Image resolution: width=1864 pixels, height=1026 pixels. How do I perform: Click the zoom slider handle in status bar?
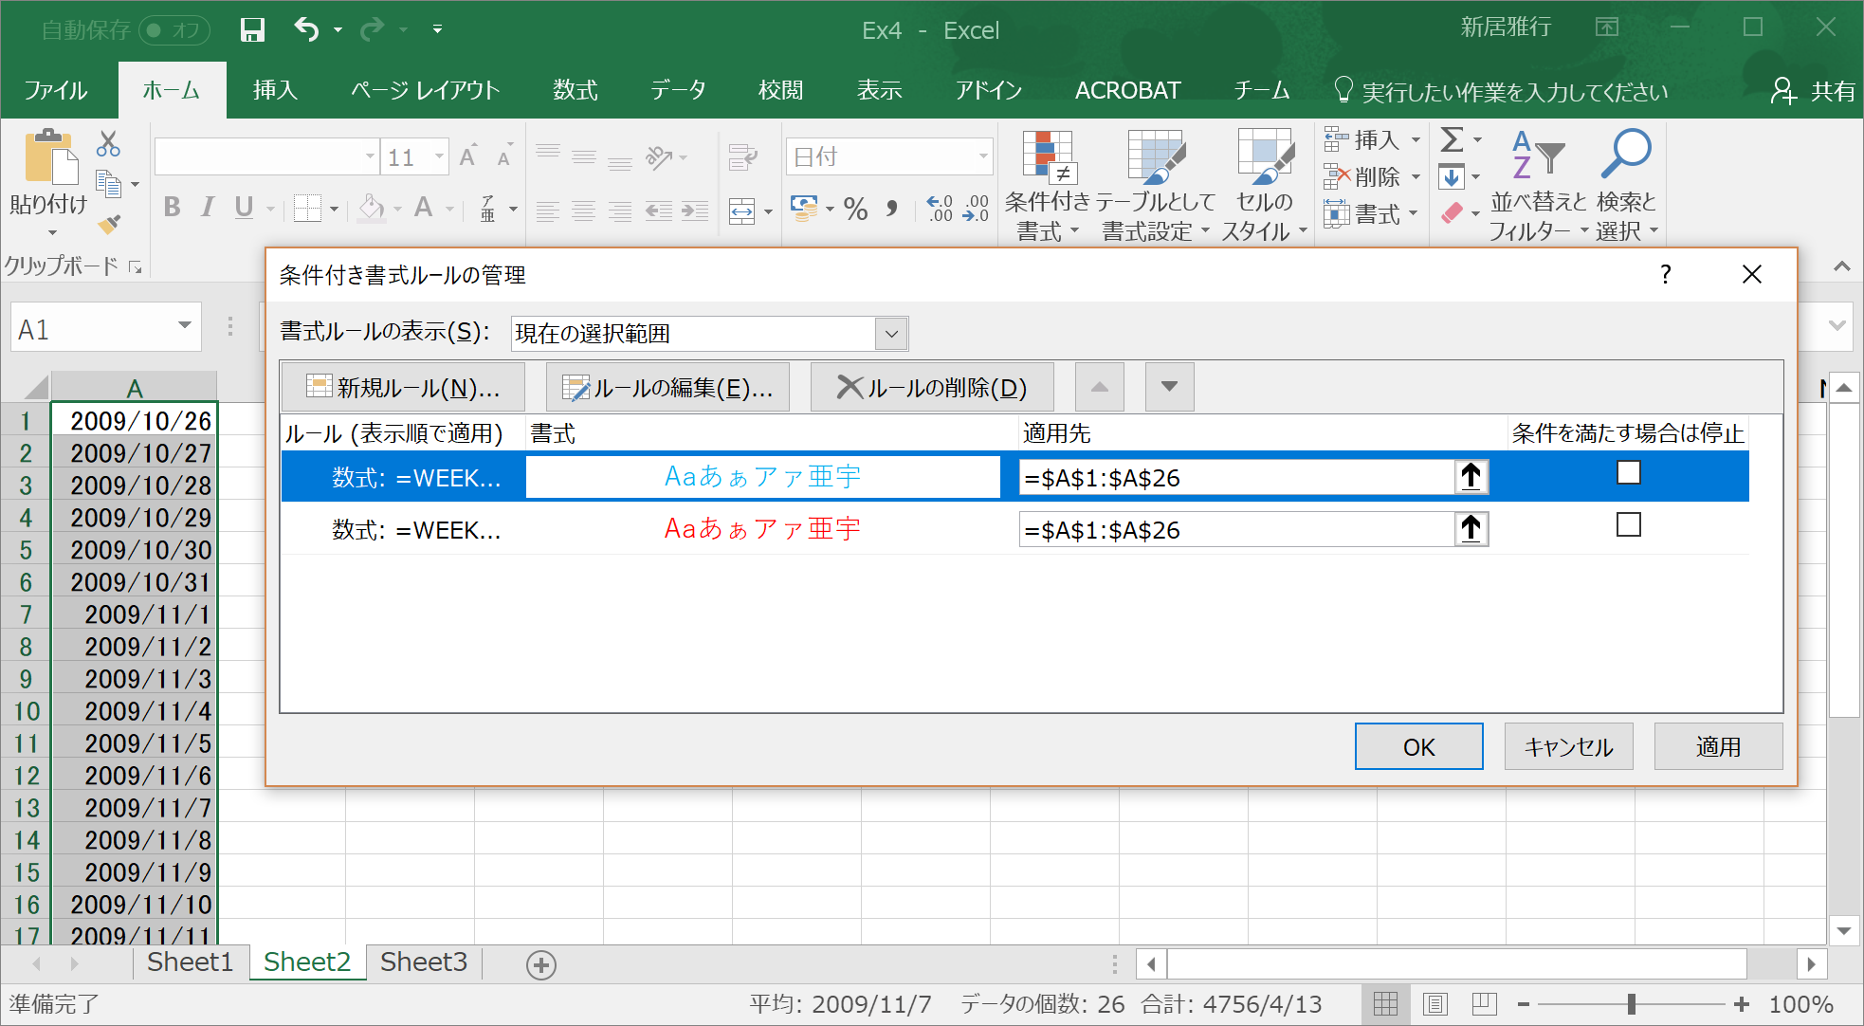pyautogui.click(x=1631, y=1004)
